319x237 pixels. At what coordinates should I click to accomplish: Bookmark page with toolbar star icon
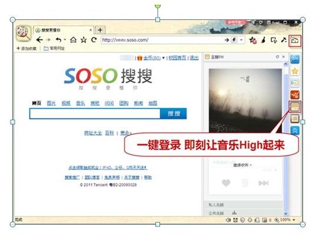click(84, 40)
